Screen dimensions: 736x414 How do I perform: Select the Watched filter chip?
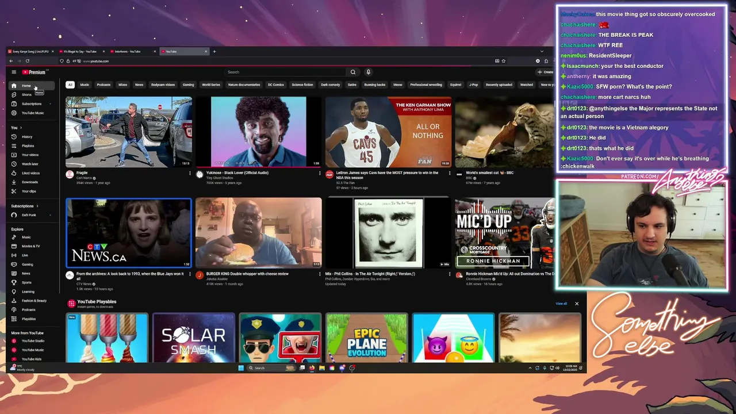pyautogui.click(x=526, y=85)
